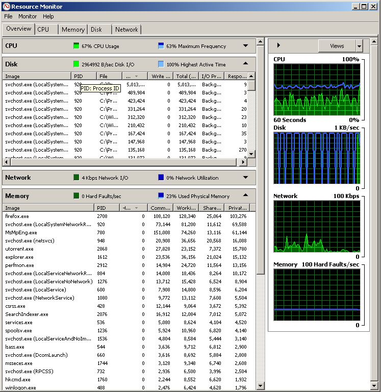Collapse the graphs pane with the arrow

[278, 45]
